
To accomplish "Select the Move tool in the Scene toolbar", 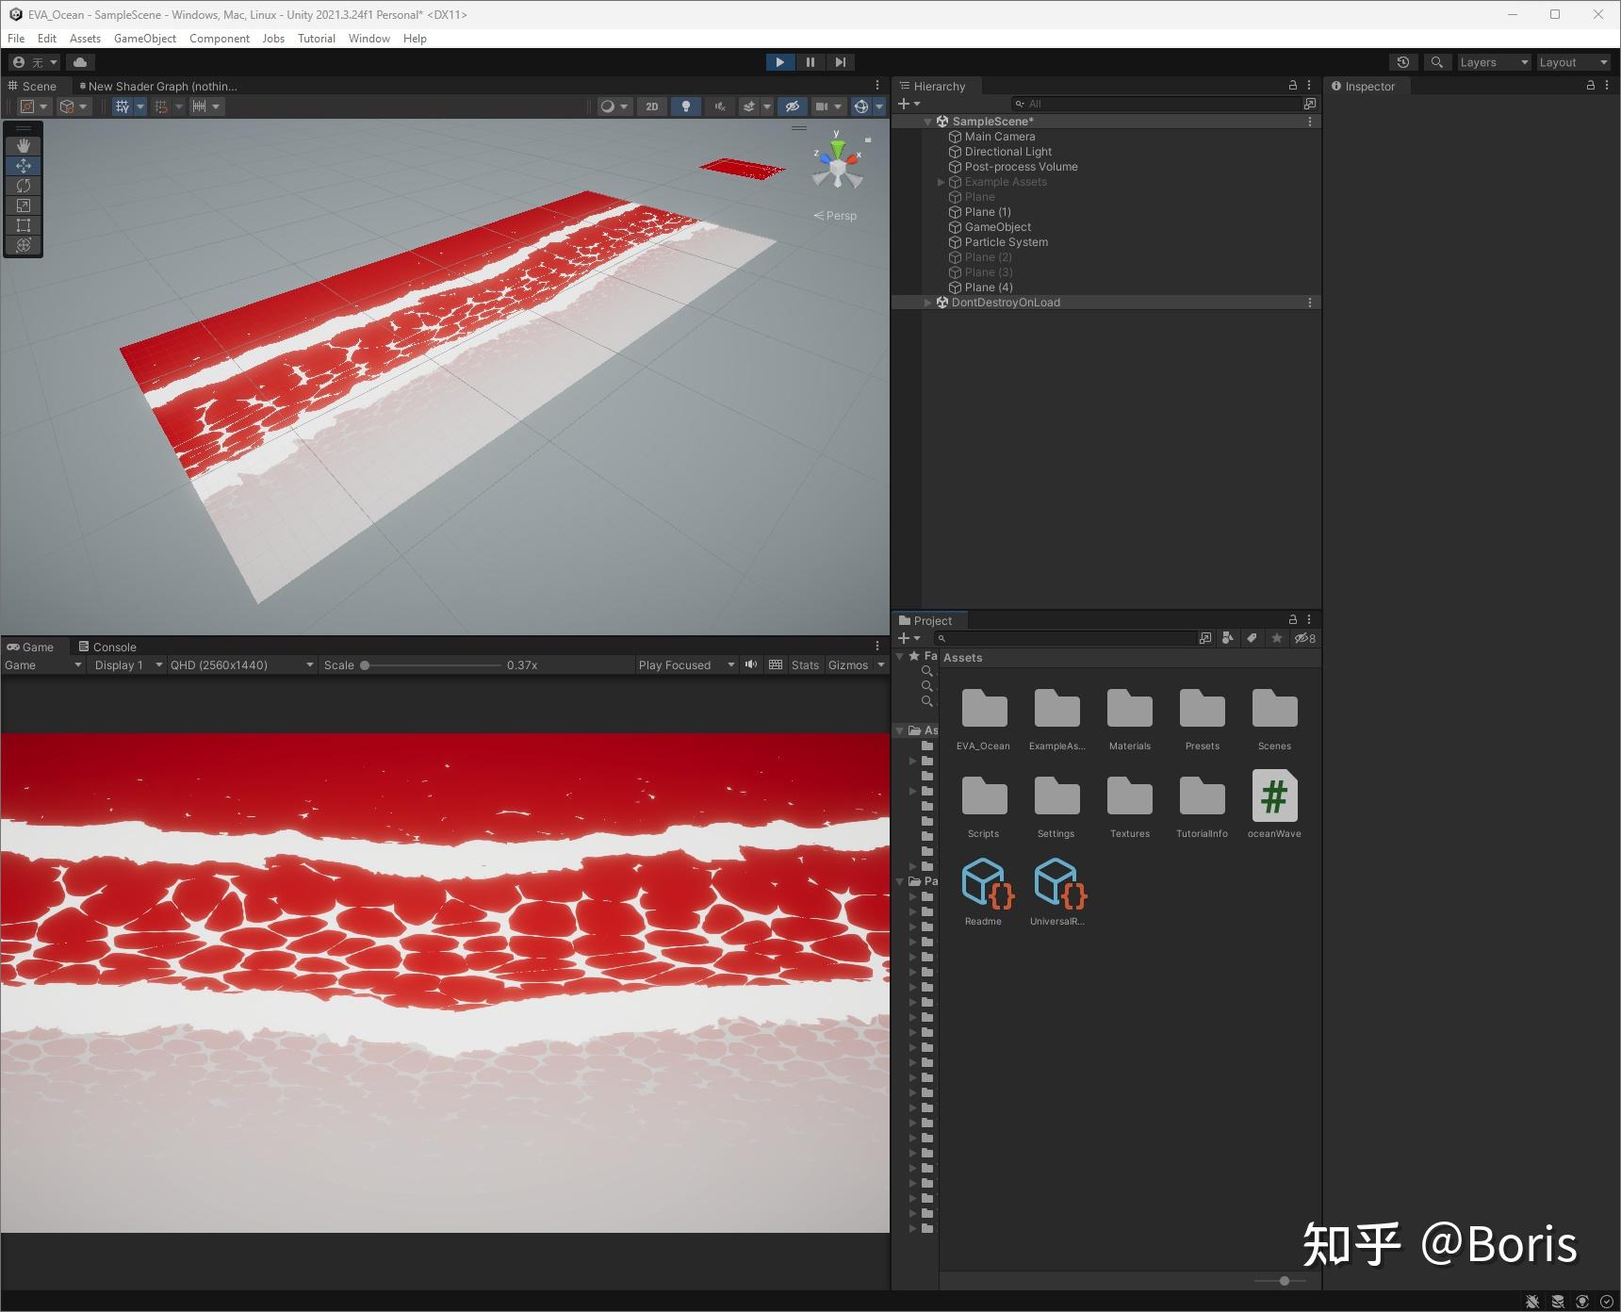I will (x=23, y=165).
